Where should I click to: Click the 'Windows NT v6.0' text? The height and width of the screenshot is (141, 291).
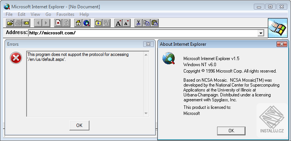click(200, 65)
